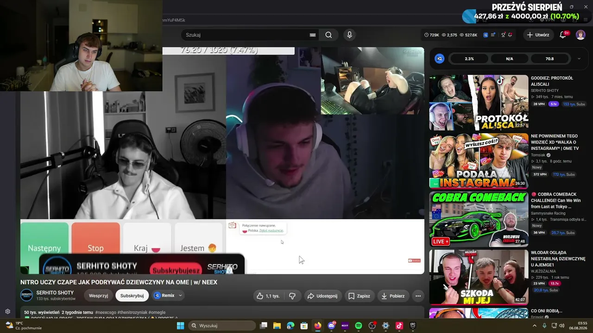Click the WŁODAR OGLĄDA NIESTABILNĄ DZIEWCZYNĘ title
593x333 pixels.
[558, 259]
